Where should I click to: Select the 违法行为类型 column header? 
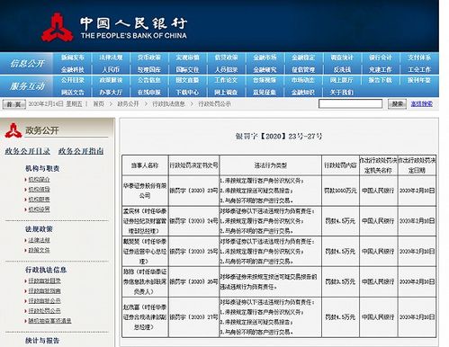tap(270, 165)
